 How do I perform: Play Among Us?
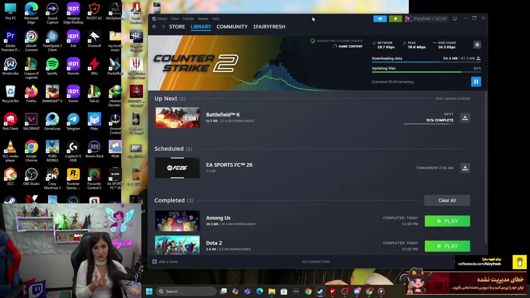(x=447, y=221)
